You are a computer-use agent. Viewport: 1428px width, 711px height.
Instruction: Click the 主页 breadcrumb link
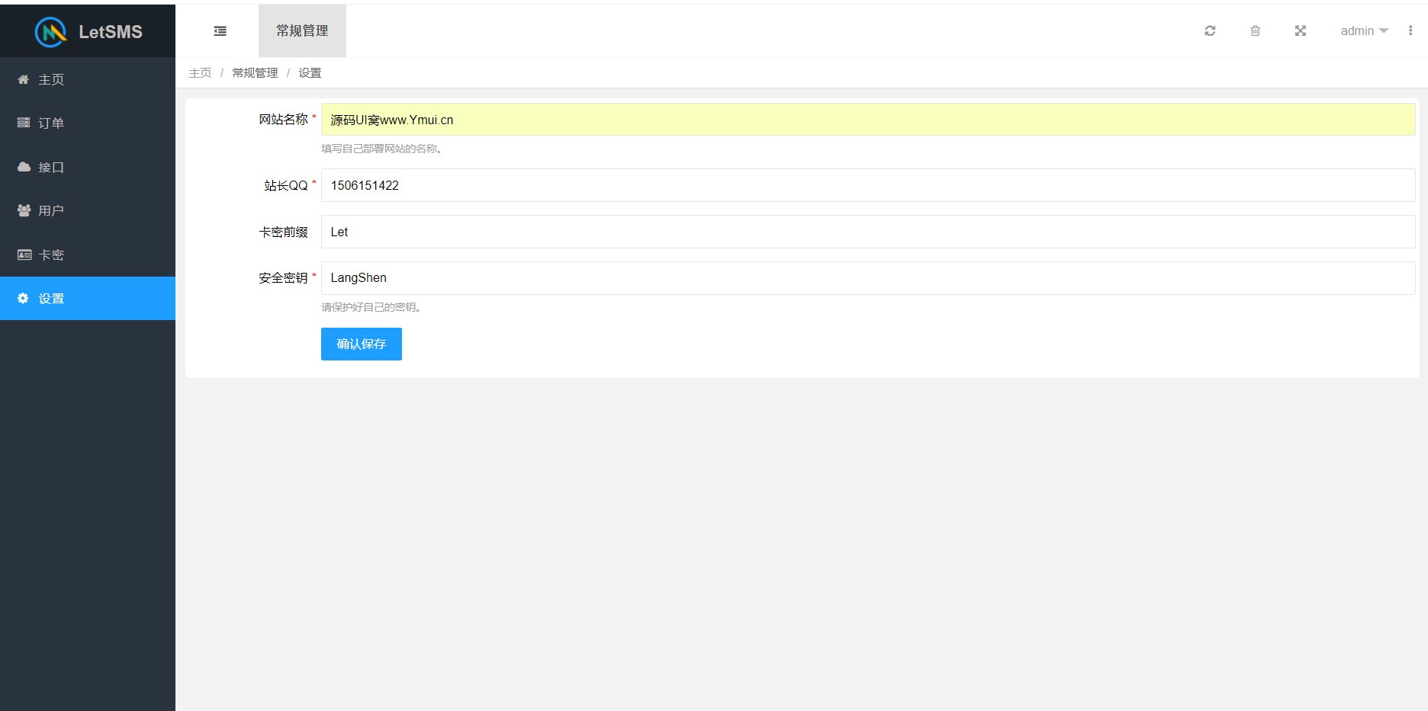200,73
